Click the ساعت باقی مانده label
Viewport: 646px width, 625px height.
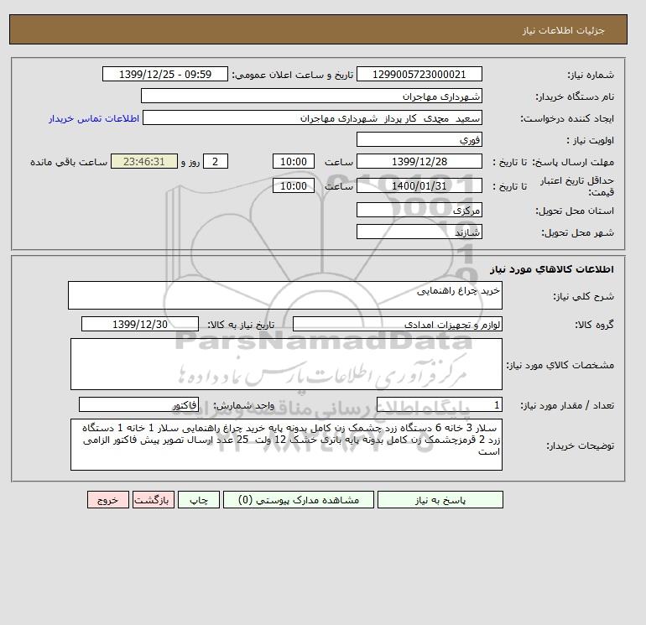(x=69, y=162)
